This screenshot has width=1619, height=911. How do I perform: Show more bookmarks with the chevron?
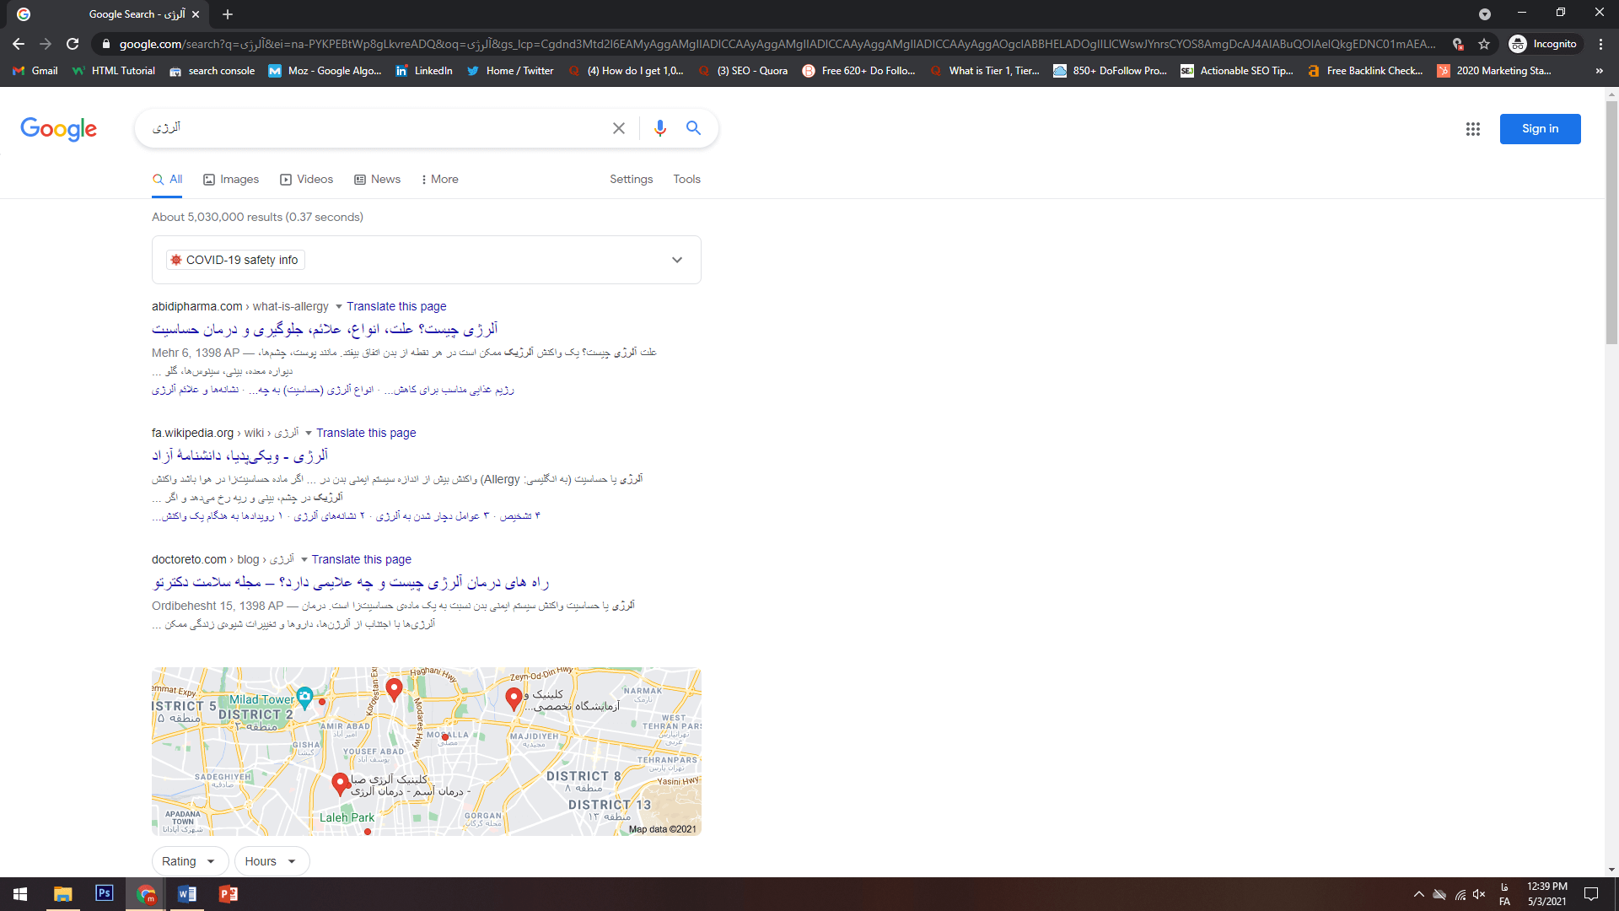[1600, 71]
